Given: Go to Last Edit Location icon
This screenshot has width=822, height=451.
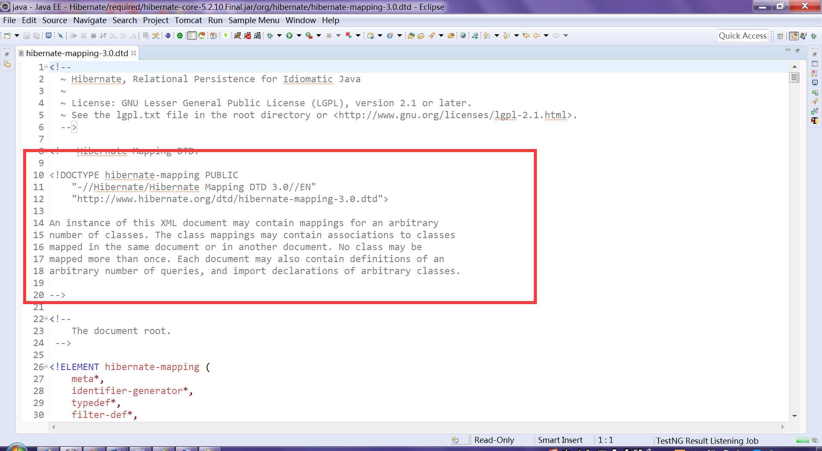Looking at the screenshot, I should coord(526,36).
